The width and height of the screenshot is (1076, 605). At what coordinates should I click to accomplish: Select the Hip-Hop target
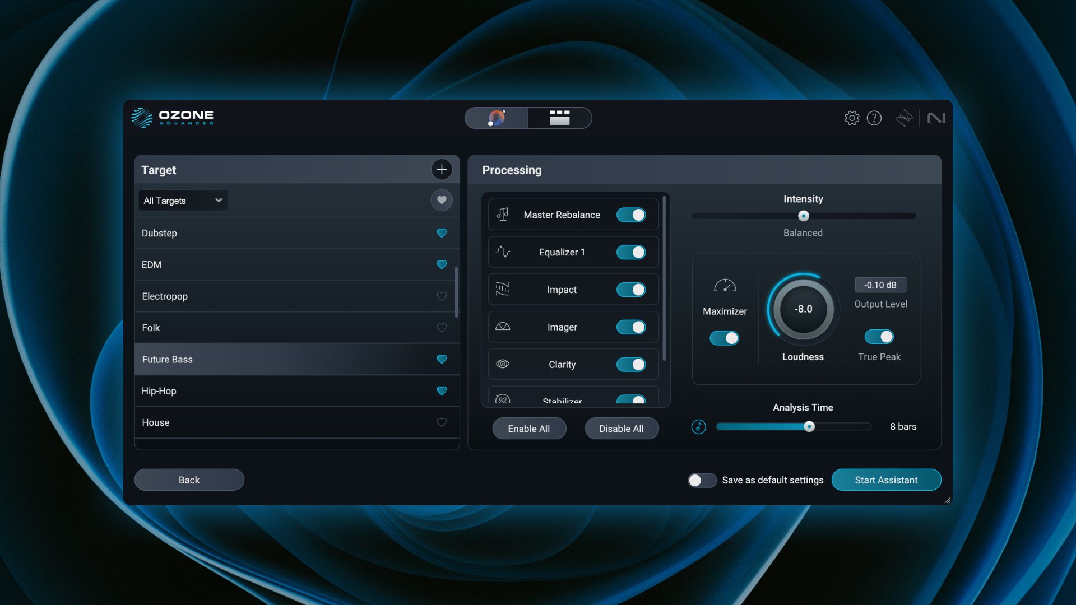coord(297,391)
